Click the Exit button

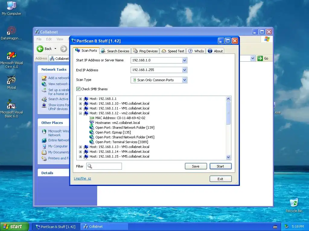click(x=221, y=179)
